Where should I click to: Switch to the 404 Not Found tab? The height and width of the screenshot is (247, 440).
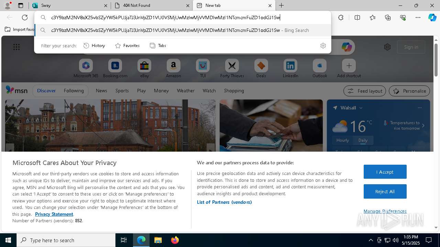tap(152, 5)
